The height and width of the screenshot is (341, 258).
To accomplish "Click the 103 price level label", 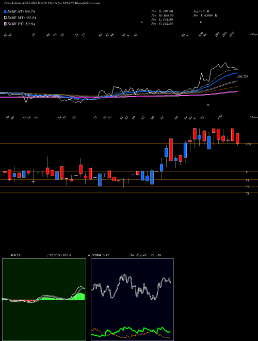I will [x=248, y=144].
